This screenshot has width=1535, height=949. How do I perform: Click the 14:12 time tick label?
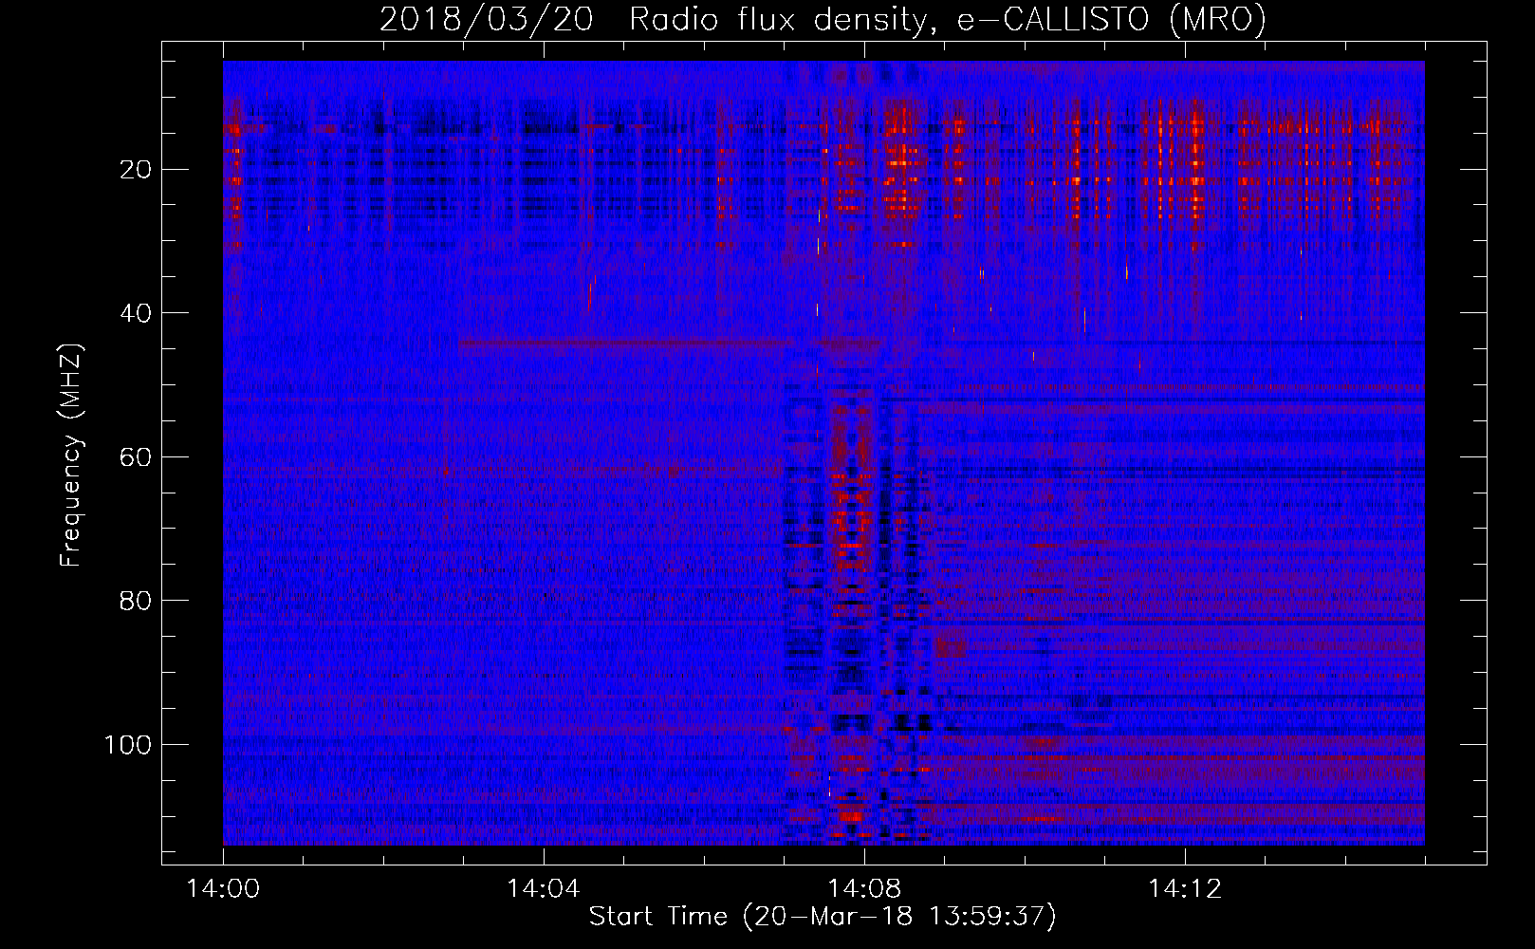coord(1184,889)
